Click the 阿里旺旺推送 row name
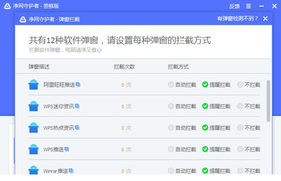281x181 pixels. (x=59, y=85)
